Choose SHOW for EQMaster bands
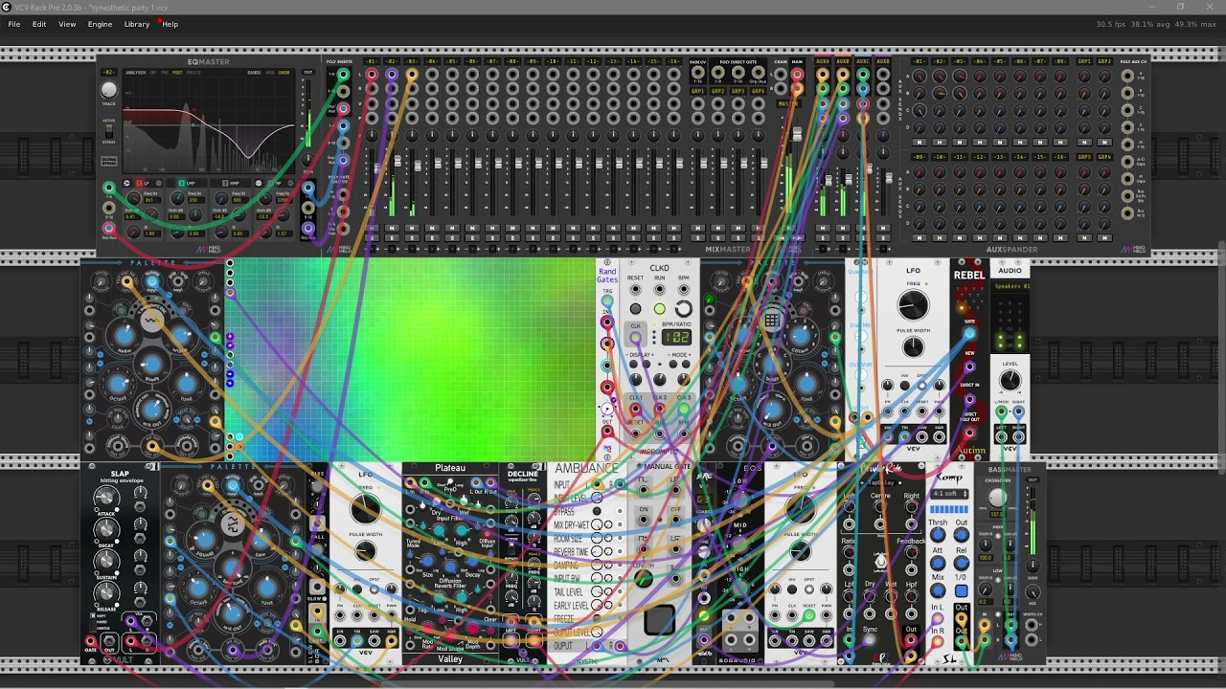The image size is (1226, 689). point(284,73)
